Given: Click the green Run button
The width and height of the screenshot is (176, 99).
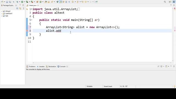Looking at the screenshot, I should (22, 2).
